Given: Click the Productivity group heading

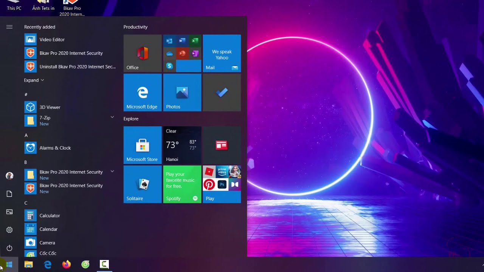Looking at the screenshot, I should click(x=135, y=27).
